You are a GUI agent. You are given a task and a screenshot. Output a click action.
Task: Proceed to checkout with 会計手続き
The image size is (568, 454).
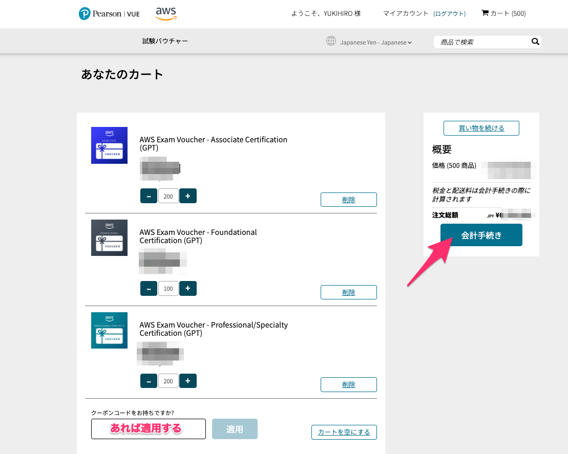(x=481, y=235)
